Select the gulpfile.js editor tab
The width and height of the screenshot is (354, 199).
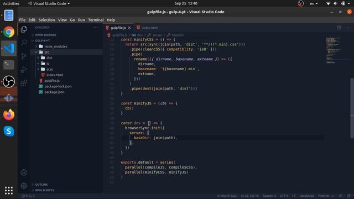(x=118, y=28)
